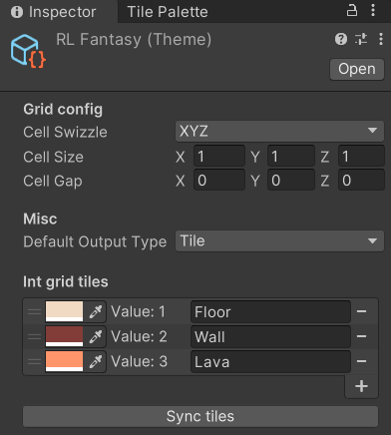
Task: Add a new int grid tile
Action: tap(361, 386)
